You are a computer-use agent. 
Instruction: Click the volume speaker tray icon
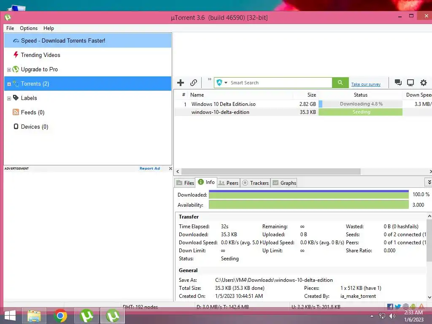(392, 316)
